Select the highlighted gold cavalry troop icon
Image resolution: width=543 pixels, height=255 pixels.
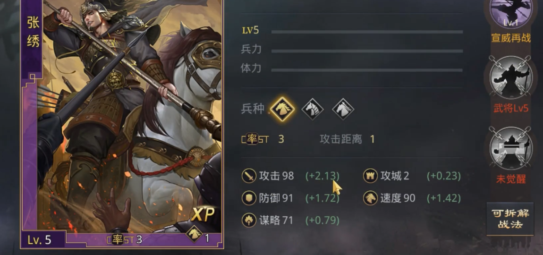click(x=282, y=109)
